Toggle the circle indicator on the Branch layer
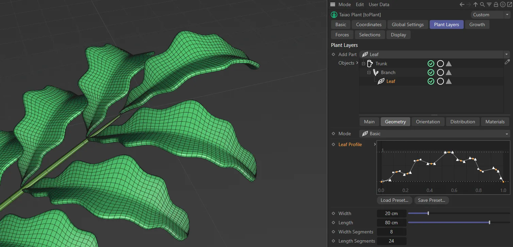Screen dimensions: 513x247 [x=440, y=72]
